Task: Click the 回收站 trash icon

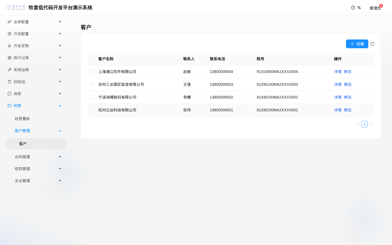Action: click(10, 82)
